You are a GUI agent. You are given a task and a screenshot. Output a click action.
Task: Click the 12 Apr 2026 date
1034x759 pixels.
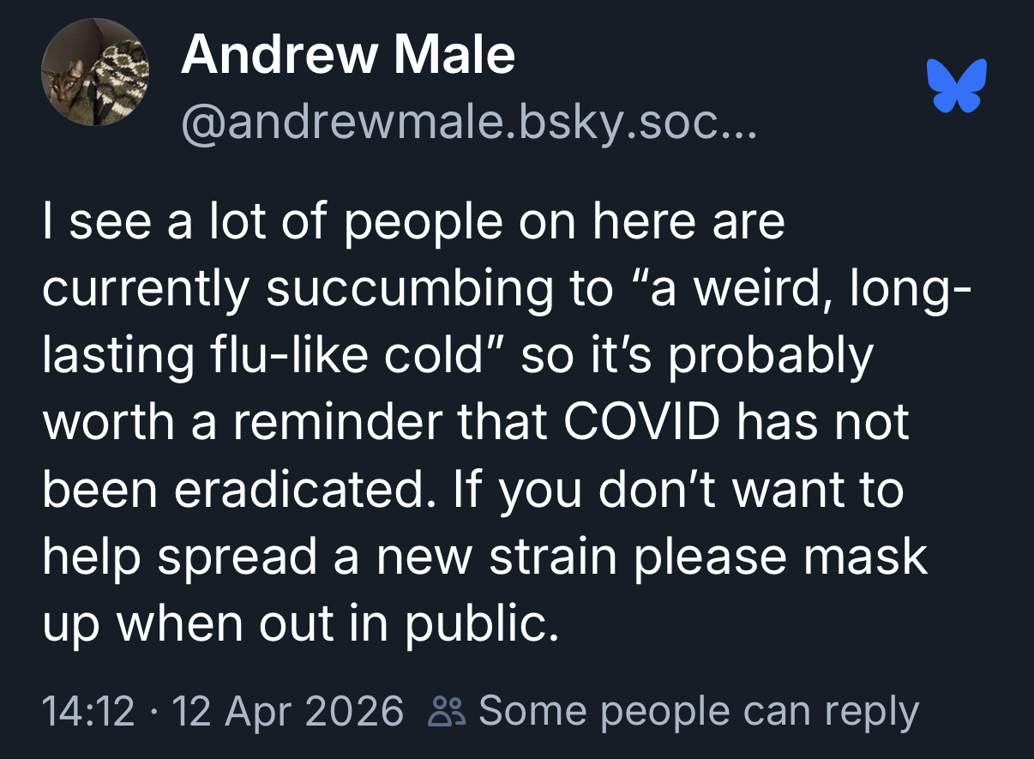[x=288, y=713]
